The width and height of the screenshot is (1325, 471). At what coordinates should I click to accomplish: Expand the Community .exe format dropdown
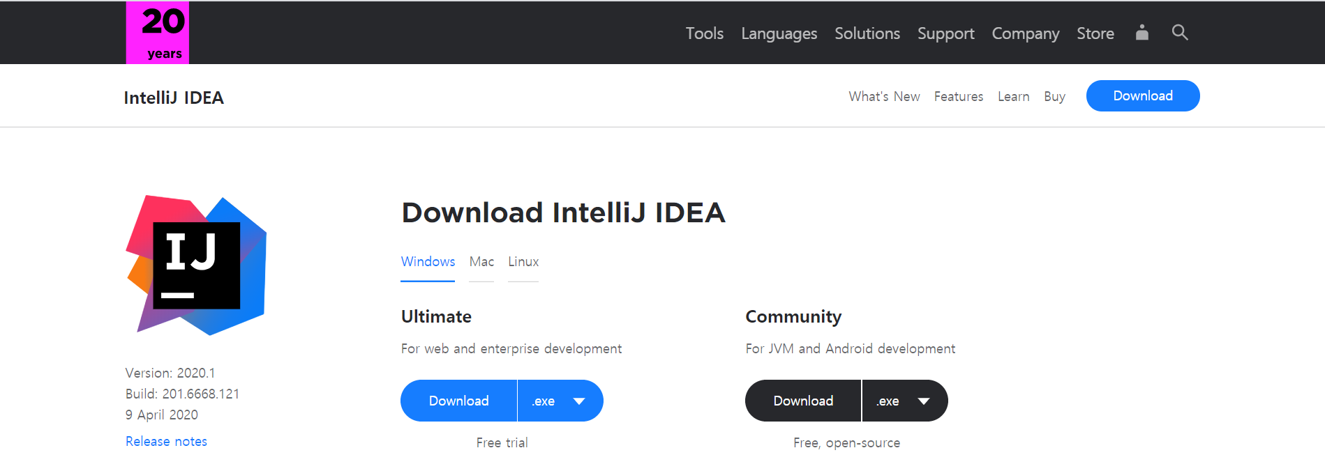click(905, 401)
